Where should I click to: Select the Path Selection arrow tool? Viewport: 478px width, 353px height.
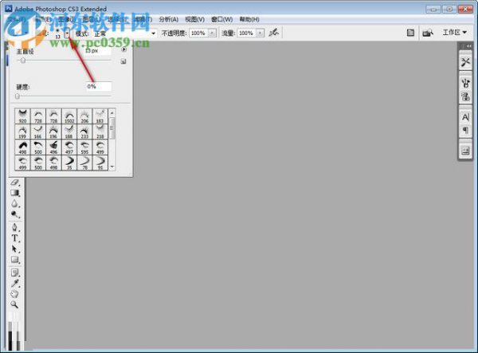(15, 249)
